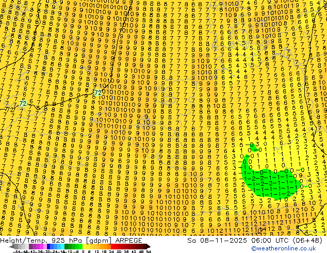The image size is (327, 253).
Task: Click the green sub-zero temperature area
Action: click(x=271, y=184)
